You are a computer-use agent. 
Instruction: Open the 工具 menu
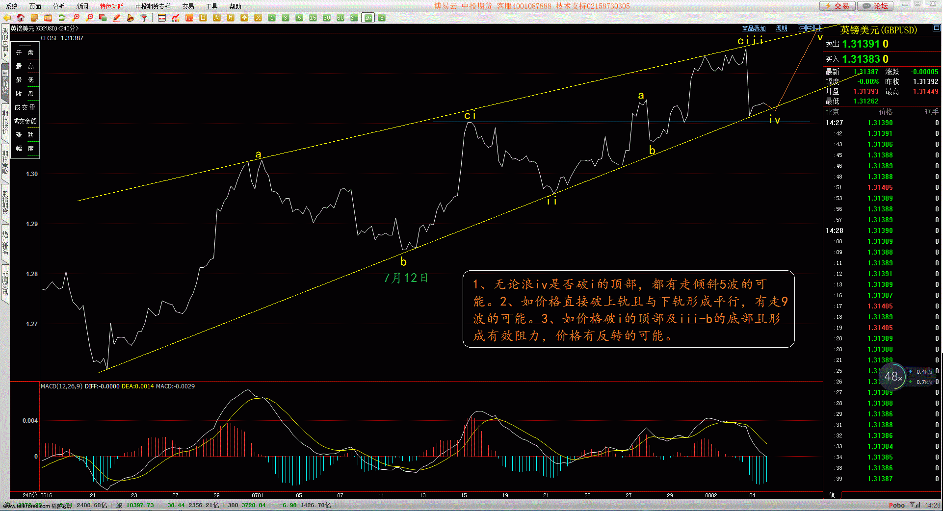tap(212, 6)
